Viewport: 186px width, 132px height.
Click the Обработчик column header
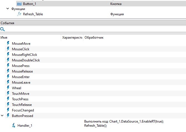(x=94, y=37)
